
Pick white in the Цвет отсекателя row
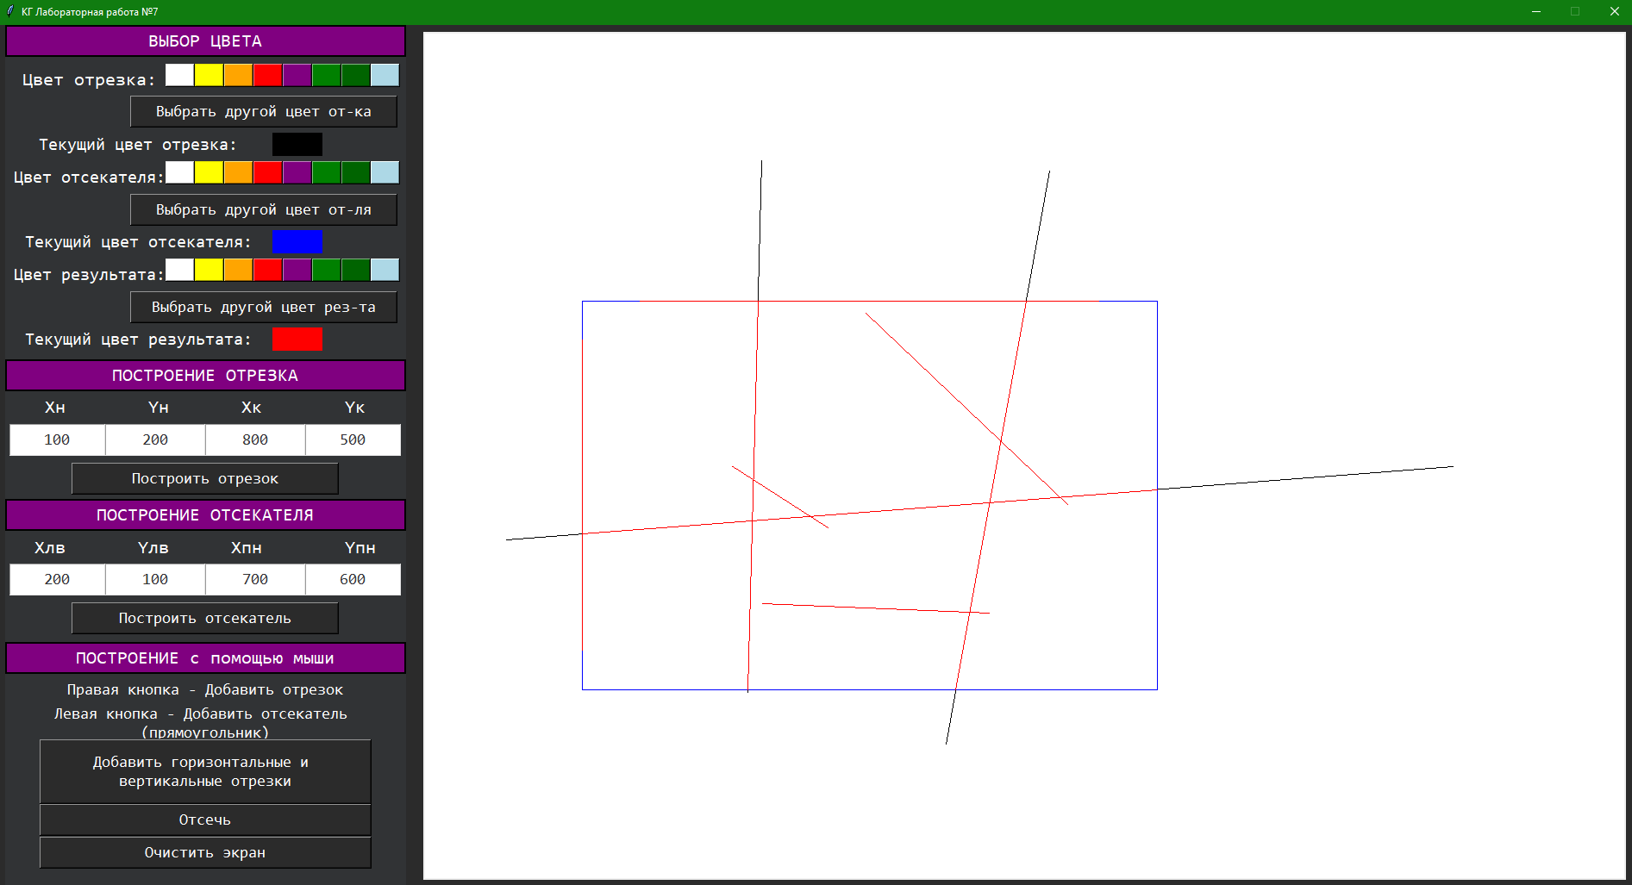coord(179,173)
